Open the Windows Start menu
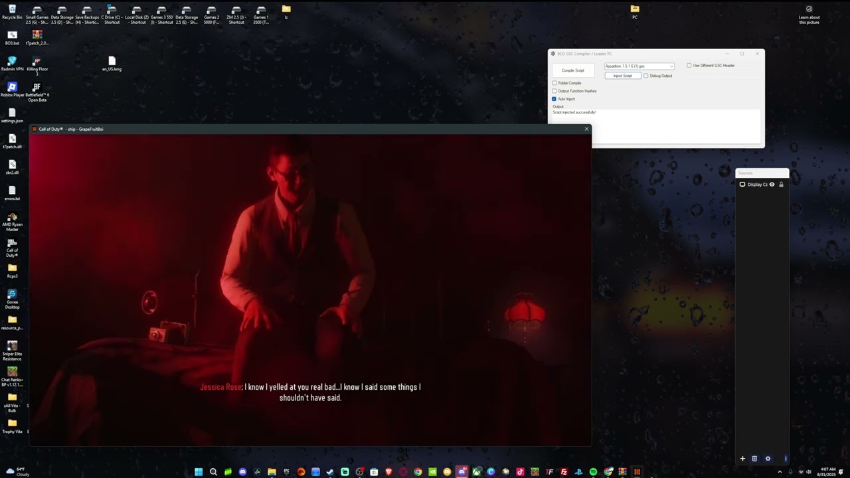 tap(199, 472)
